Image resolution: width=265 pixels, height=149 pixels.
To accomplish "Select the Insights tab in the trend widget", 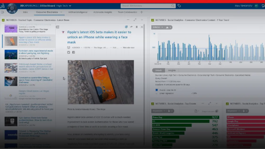I will (x=172, y=70).
